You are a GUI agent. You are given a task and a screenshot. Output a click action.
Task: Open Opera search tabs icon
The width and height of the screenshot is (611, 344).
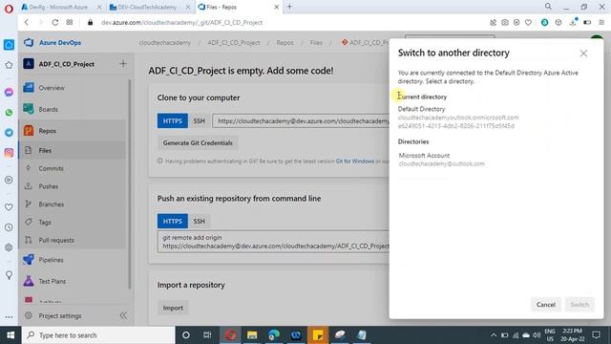point(548,7)
